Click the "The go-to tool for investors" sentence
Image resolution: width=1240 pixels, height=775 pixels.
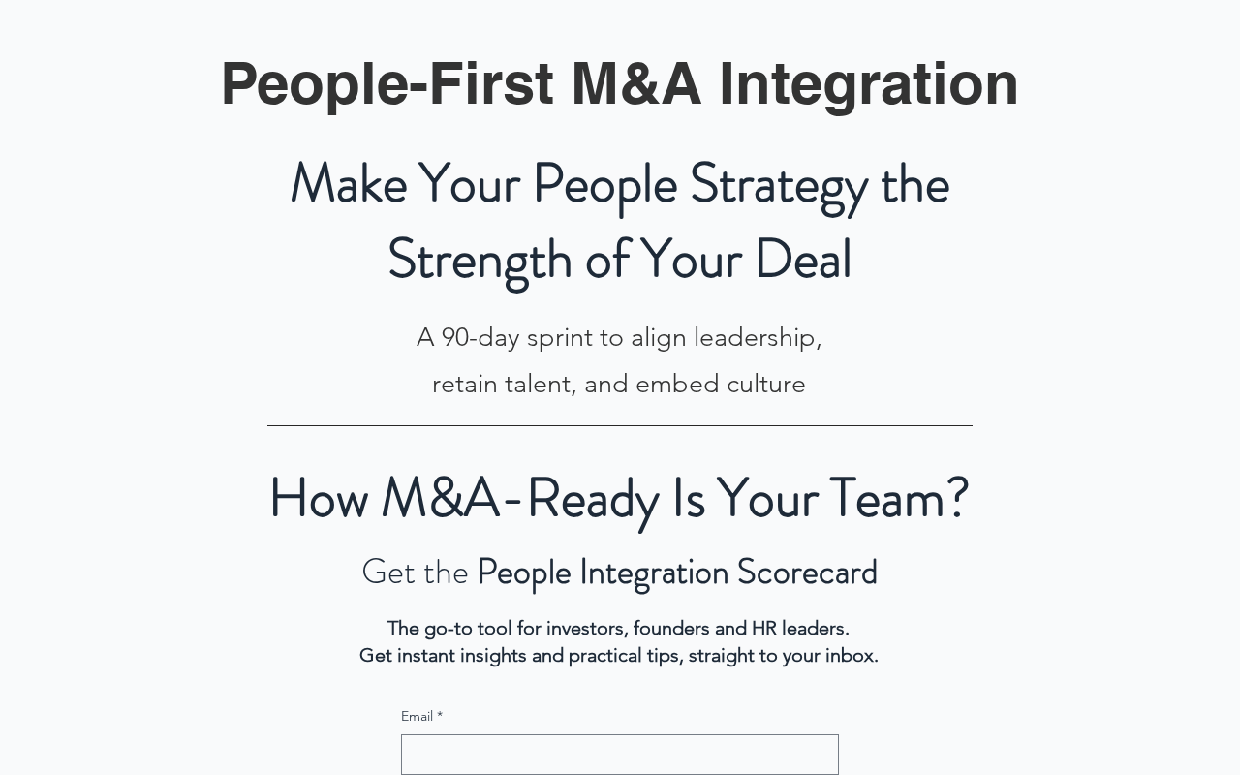click(618, 629)
